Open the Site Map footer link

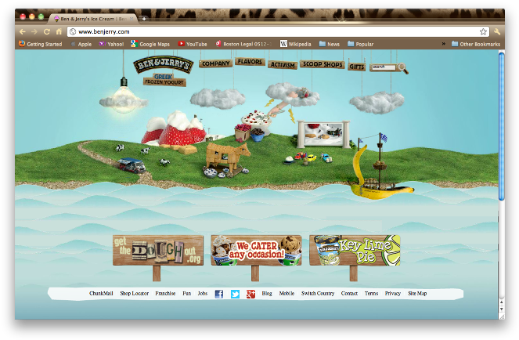[x=417, y=294]
